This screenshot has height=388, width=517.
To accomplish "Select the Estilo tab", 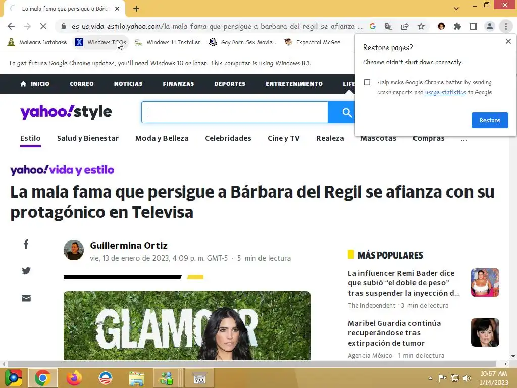I will [30, 138].
